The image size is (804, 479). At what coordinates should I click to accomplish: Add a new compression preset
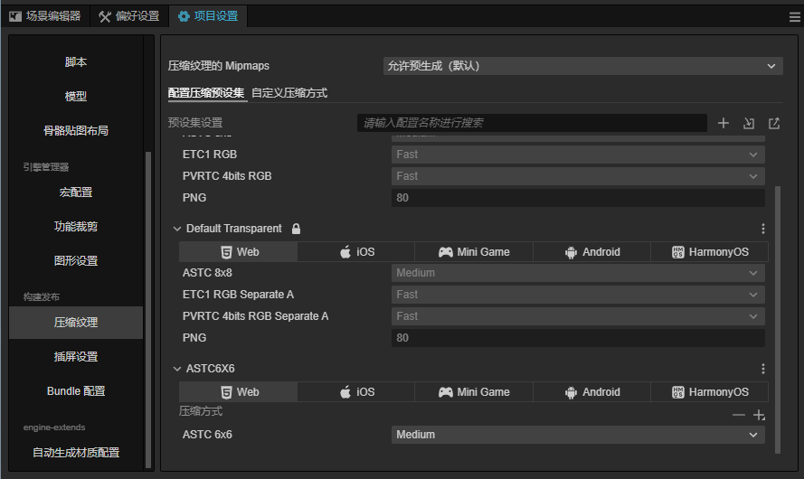724,124
